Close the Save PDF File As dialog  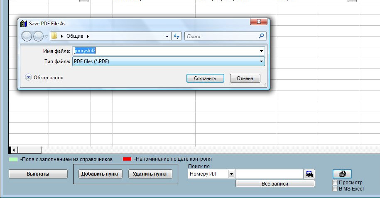tap(259, 22)
